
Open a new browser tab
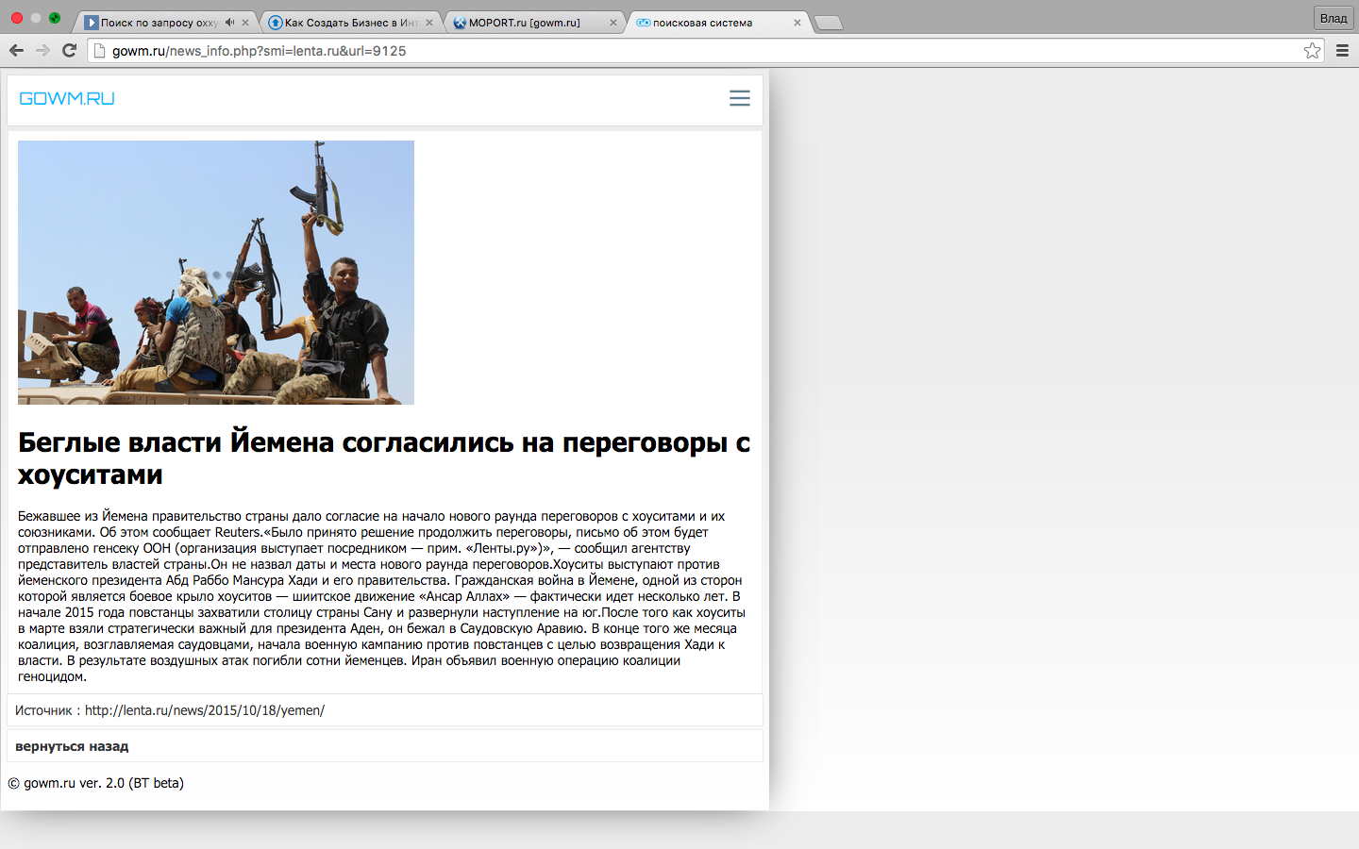(x=828, y=24)
